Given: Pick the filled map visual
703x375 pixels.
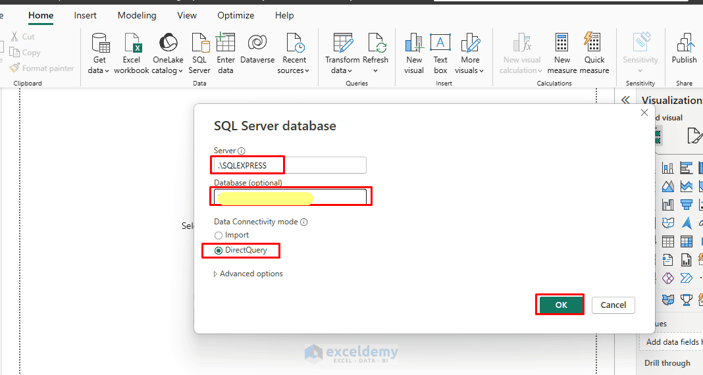Looking at the screenshot, I should point(667,222).
